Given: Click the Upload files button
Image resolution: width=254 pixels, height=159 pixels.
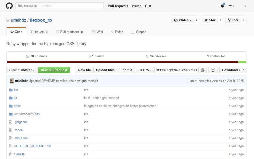Looking at the screenshot, I should [x=105, y=70].
